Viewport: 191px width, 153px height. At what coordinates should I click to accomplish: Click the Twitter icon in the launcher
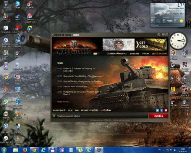[x=157, y=111]
